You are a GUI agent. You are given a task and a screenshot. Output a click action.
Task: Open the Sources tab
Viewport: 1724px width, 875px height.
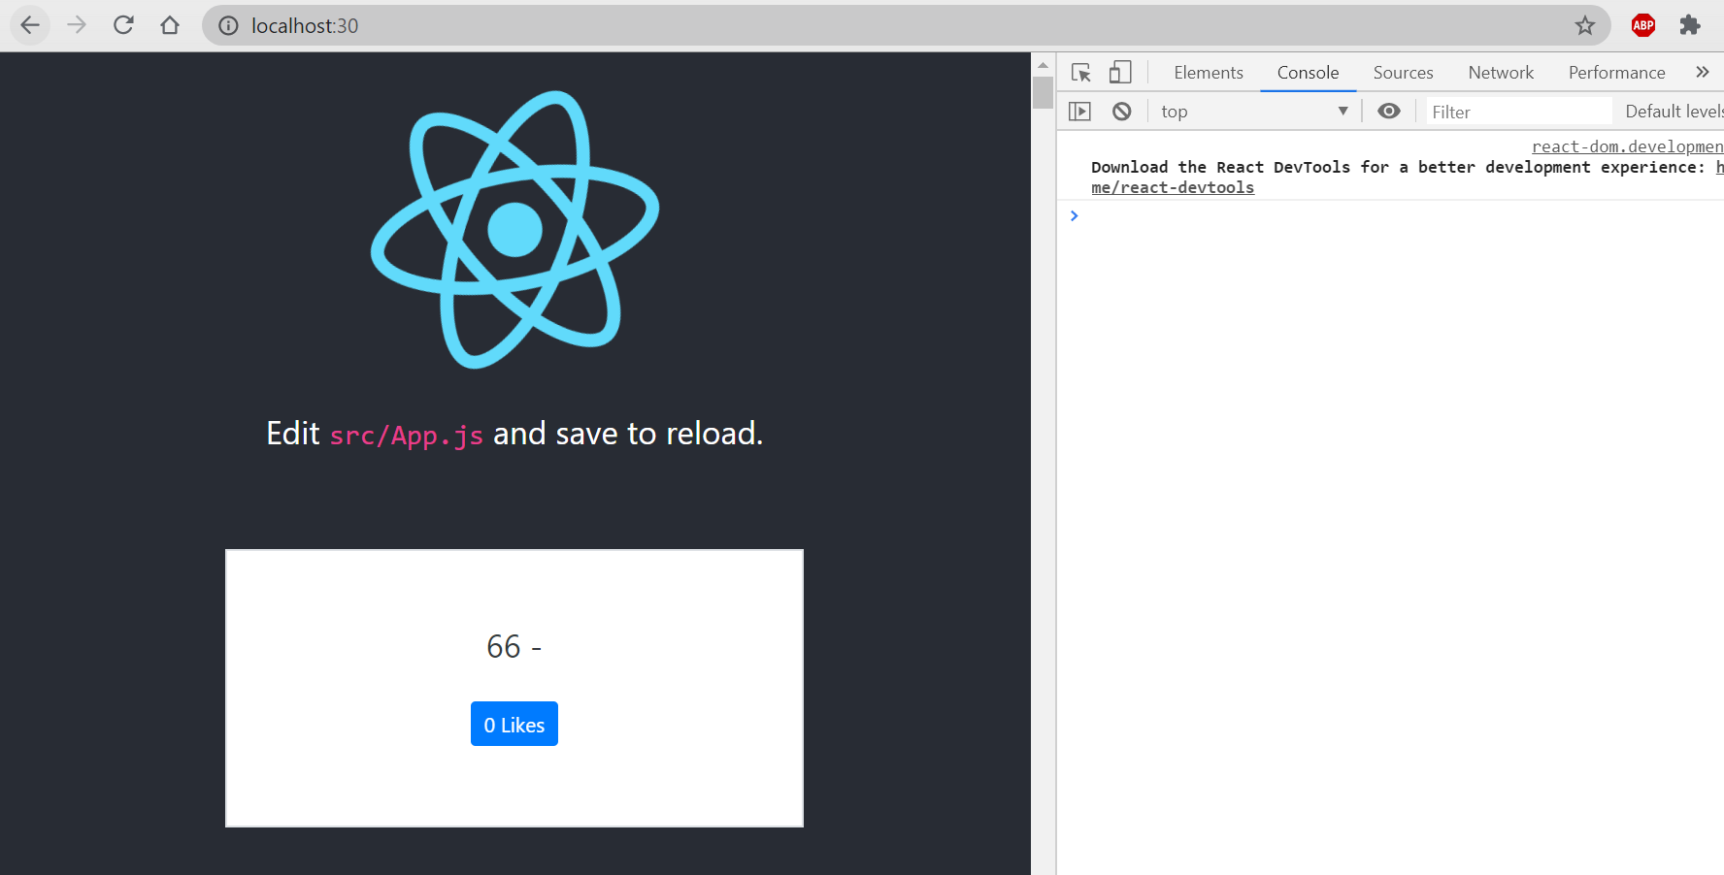click(x=1403, y=73)
